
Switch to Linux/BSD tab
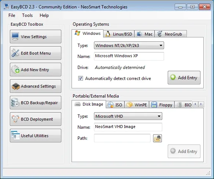click(x=119, y=34)
